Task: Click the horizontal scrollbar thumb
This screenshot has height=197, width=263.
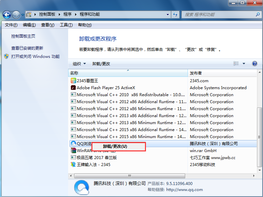Action: [x=130, y=176]
